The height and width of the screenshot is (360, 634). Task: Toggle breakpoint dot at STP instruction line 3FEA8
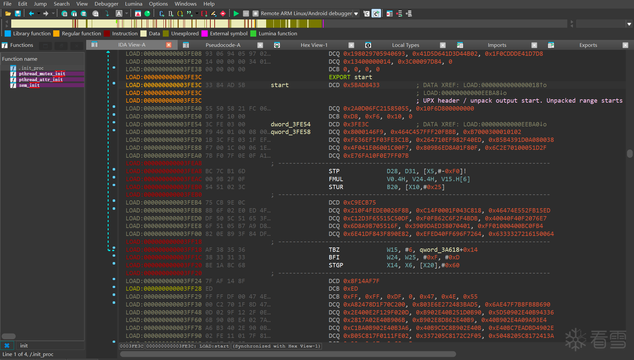(x=114, y=169)
